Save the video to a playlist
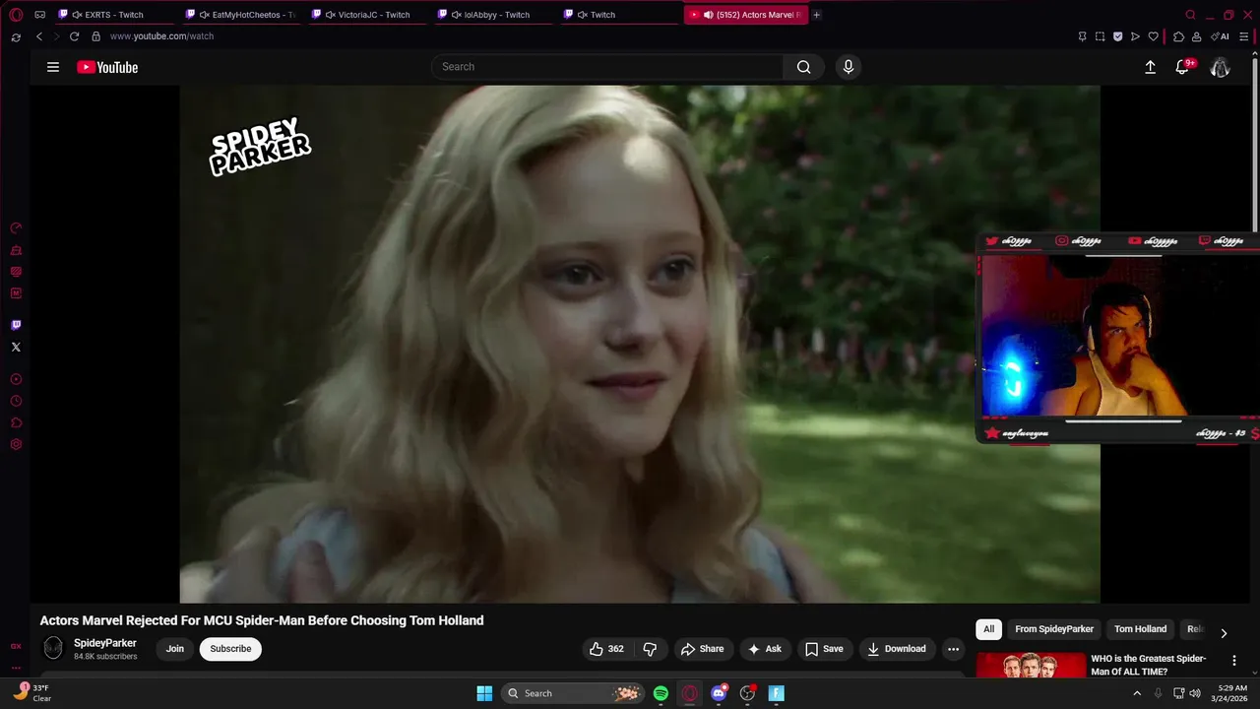Screen dimensions: 1260x709 click(825, 649)
